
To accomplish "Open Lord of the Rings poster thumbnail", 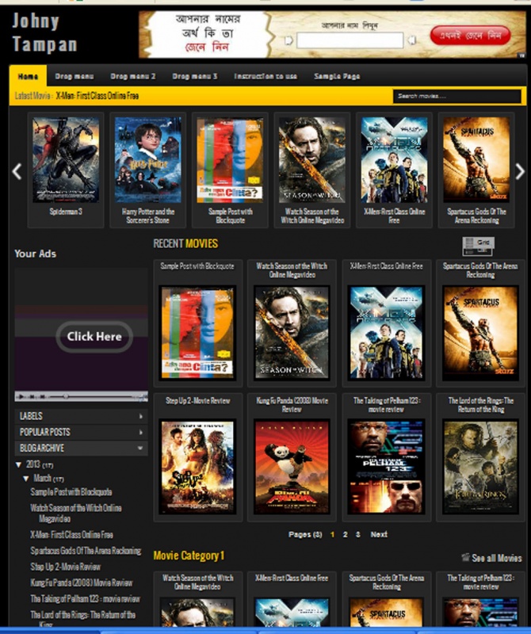I will pos(480,467).
